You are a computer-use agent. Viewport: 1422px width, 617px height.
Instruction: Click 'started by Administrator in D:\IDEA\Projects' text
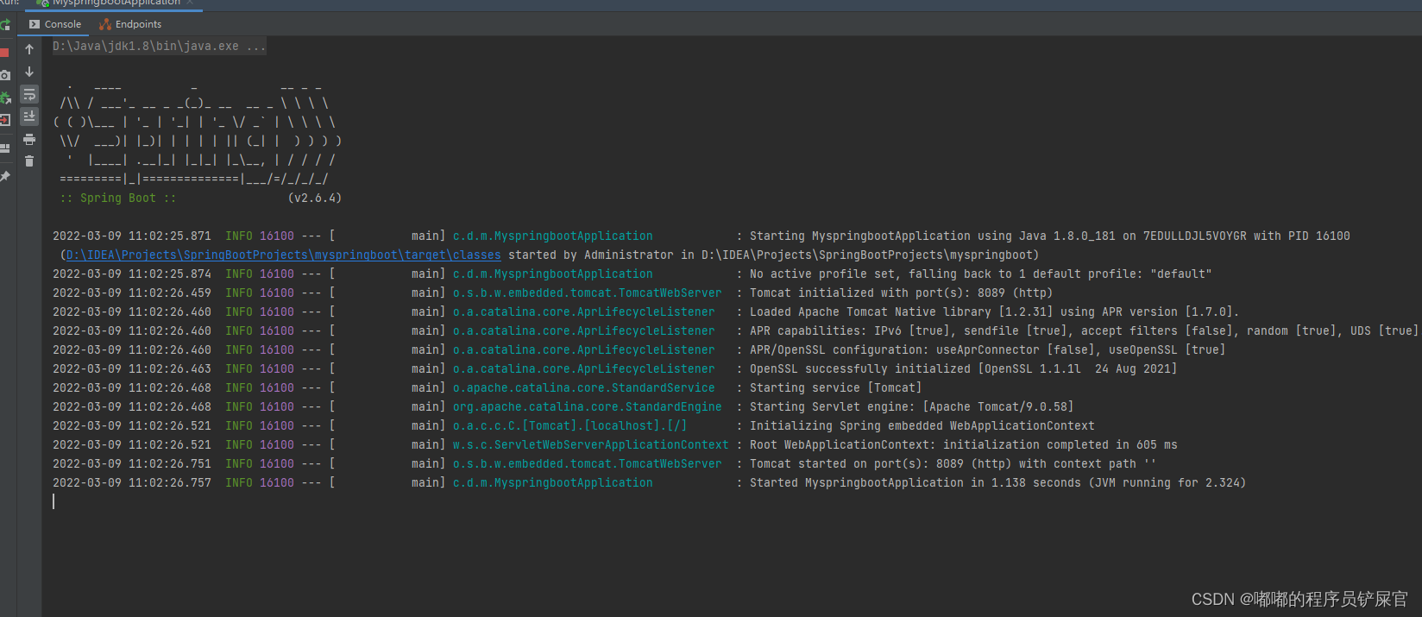point(773,255)
